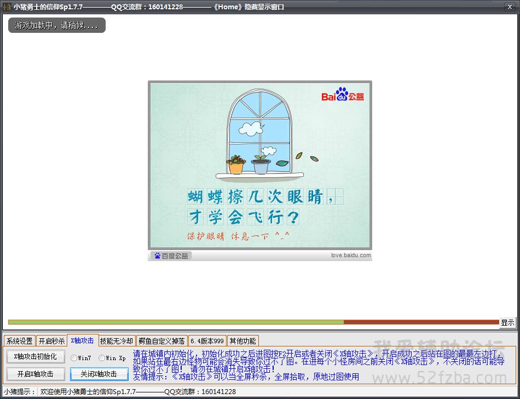This screenshot has height=399, width=520.
Task: Open the 系统设置 tab
Action: pyautogui.click(x=20, y=341)
